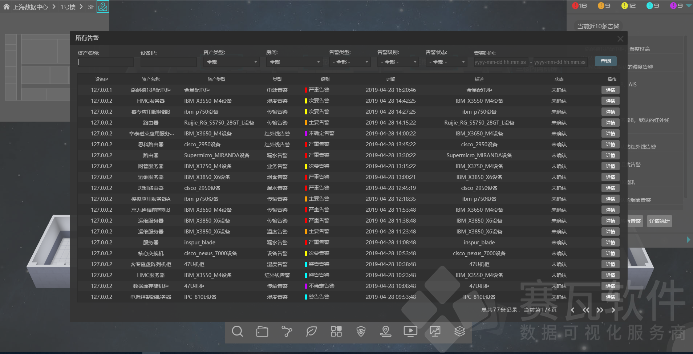Click the leaf energy-efficiency icon

(x=311, y=331)
